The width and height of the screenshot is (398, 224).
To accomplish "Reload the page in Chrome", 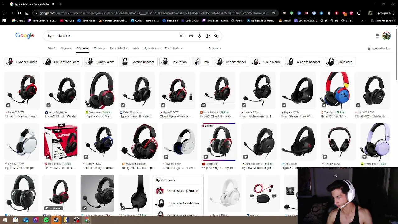I will pos(19,13).
